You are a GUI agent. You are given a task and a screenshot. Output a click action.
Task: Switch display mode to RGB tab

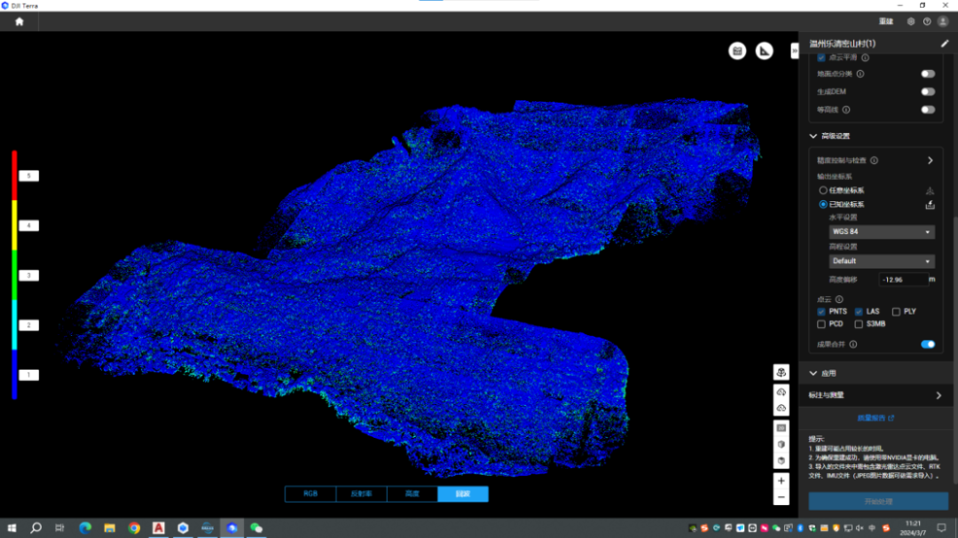pyautogui.click(x=310, y=494)
